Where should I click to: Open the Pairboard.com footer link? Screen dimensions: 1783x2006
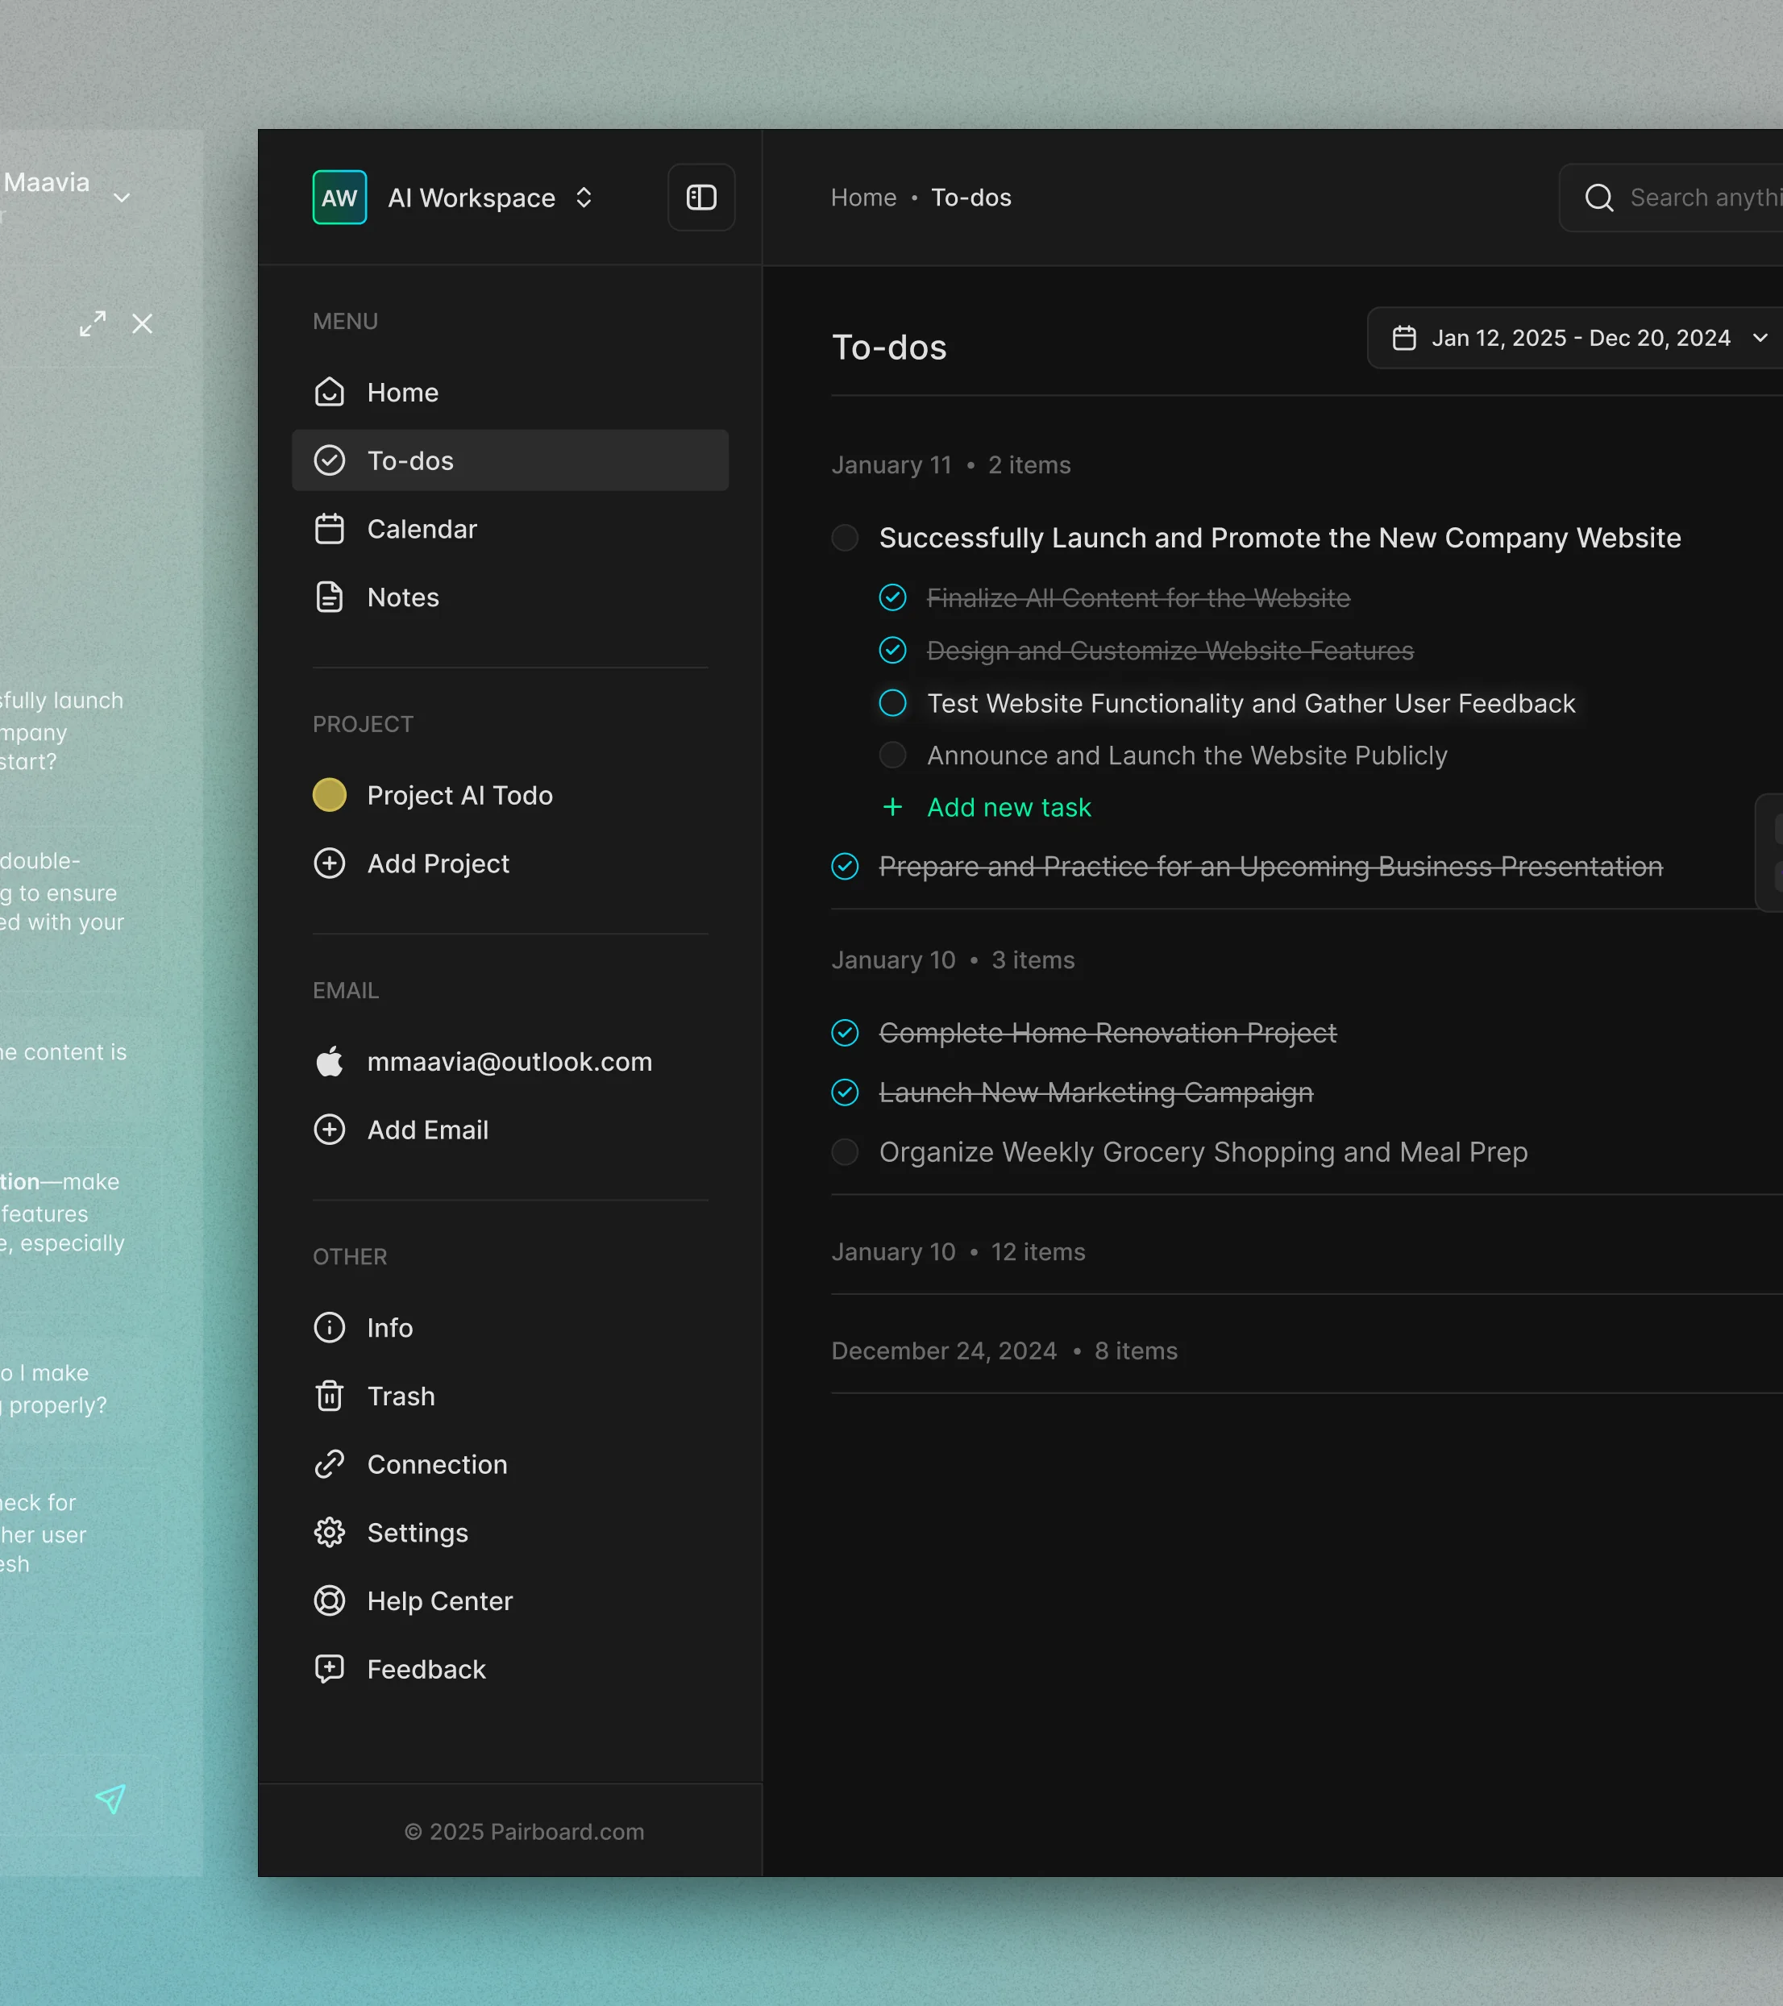click(x=524, y=1831)
